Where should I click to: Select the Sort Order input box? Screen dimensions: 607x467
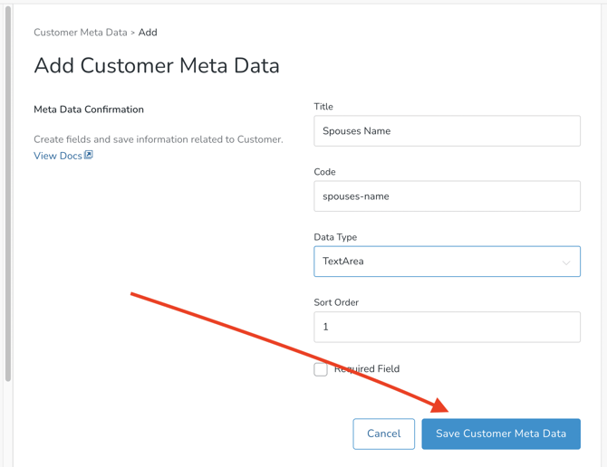tap(447, 327)
